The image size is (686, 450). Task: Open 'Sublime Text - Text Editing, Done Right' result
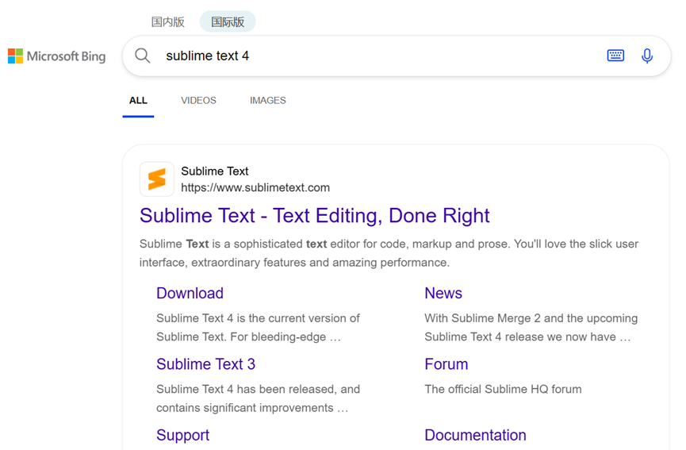point(315,215)
